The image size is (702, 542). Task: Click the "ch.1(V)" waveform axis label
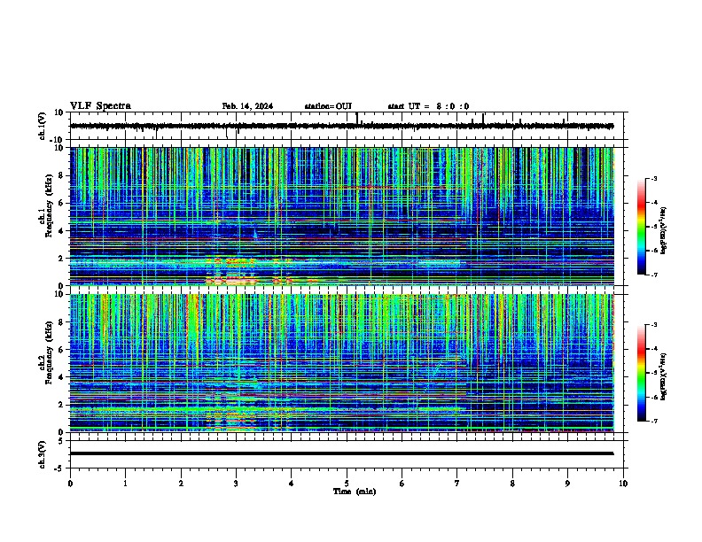(x=42, y=126)
